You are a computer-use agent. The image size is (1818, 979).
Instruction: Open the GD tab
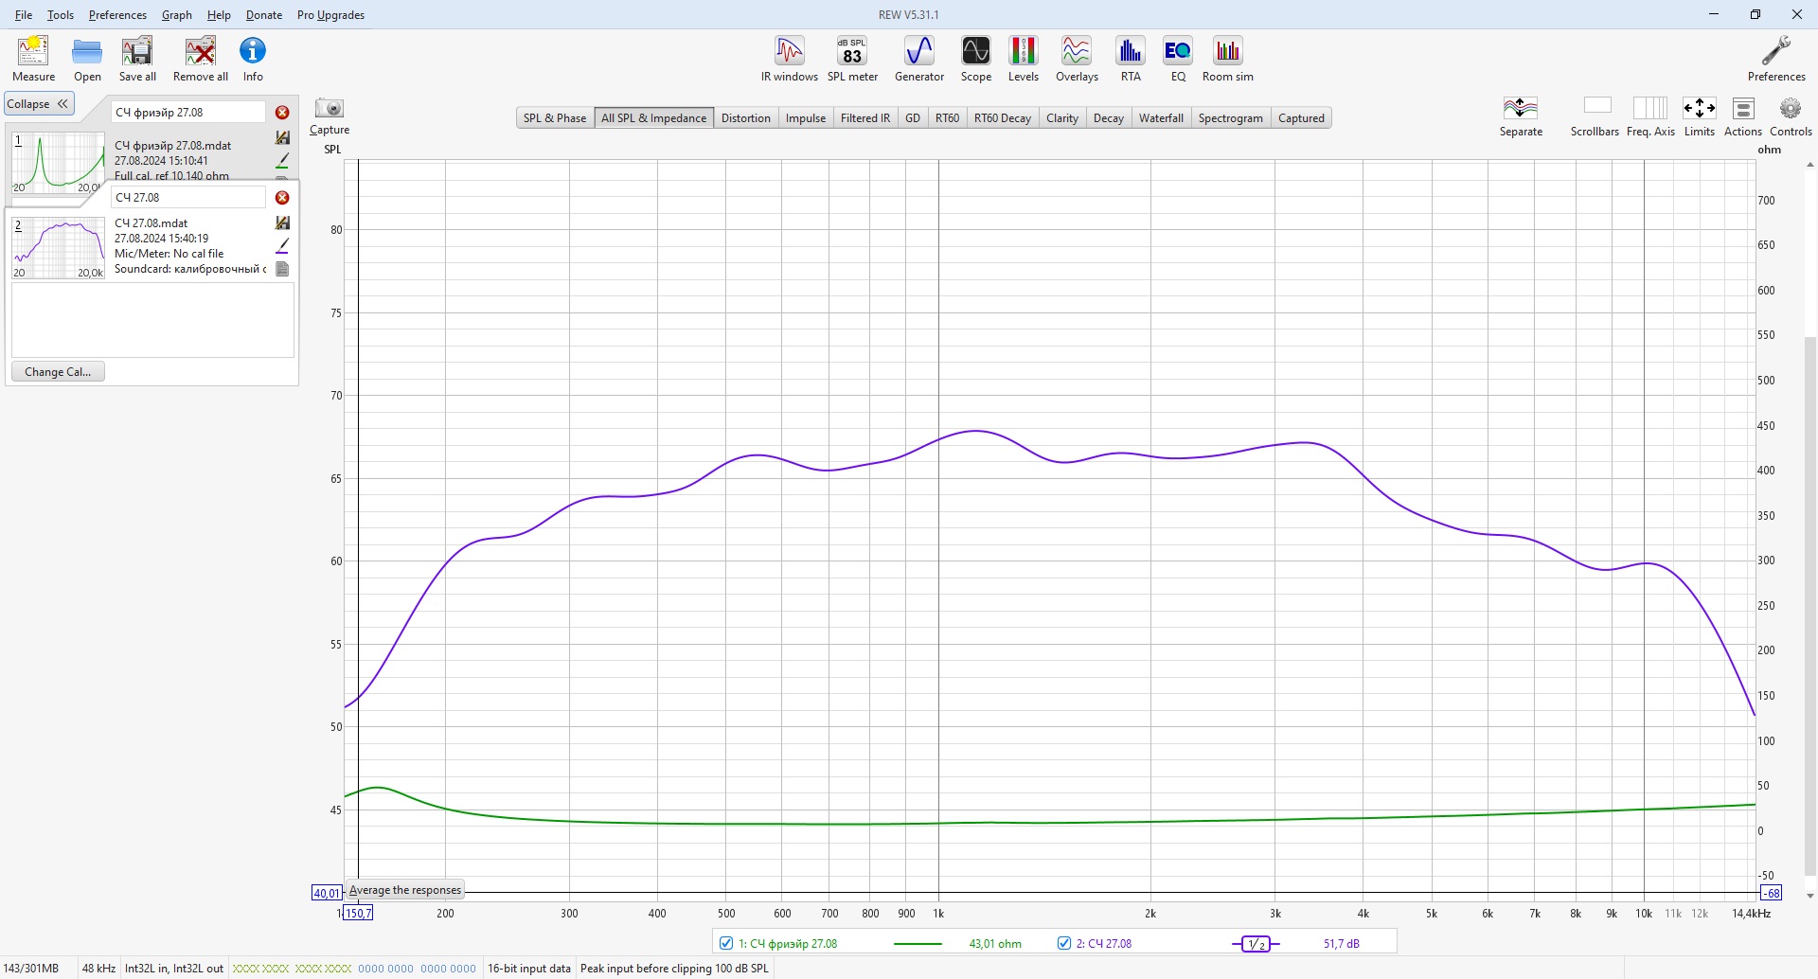point(913,118)
